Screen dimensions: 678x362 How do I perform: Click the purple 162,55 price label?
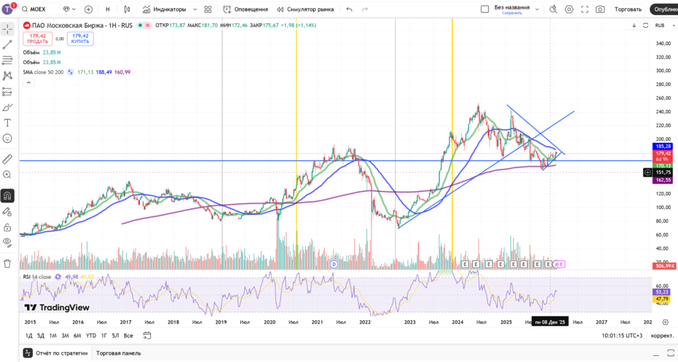click(663, 180)
